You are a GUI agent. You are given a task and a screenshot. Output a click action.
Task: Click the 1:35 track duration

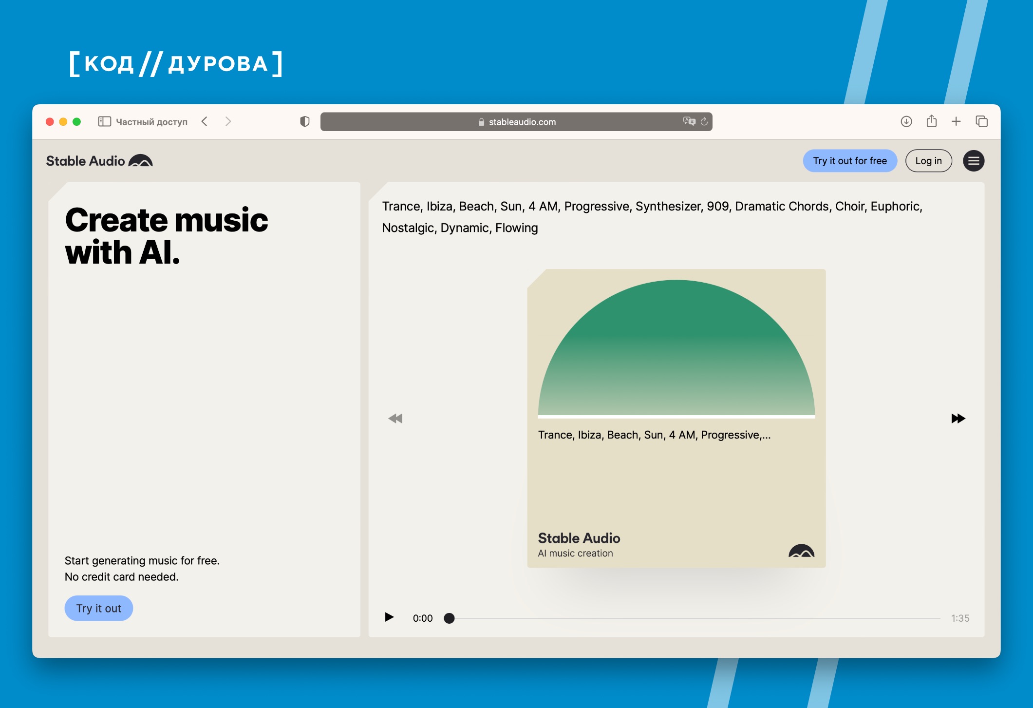coord(960,618)
